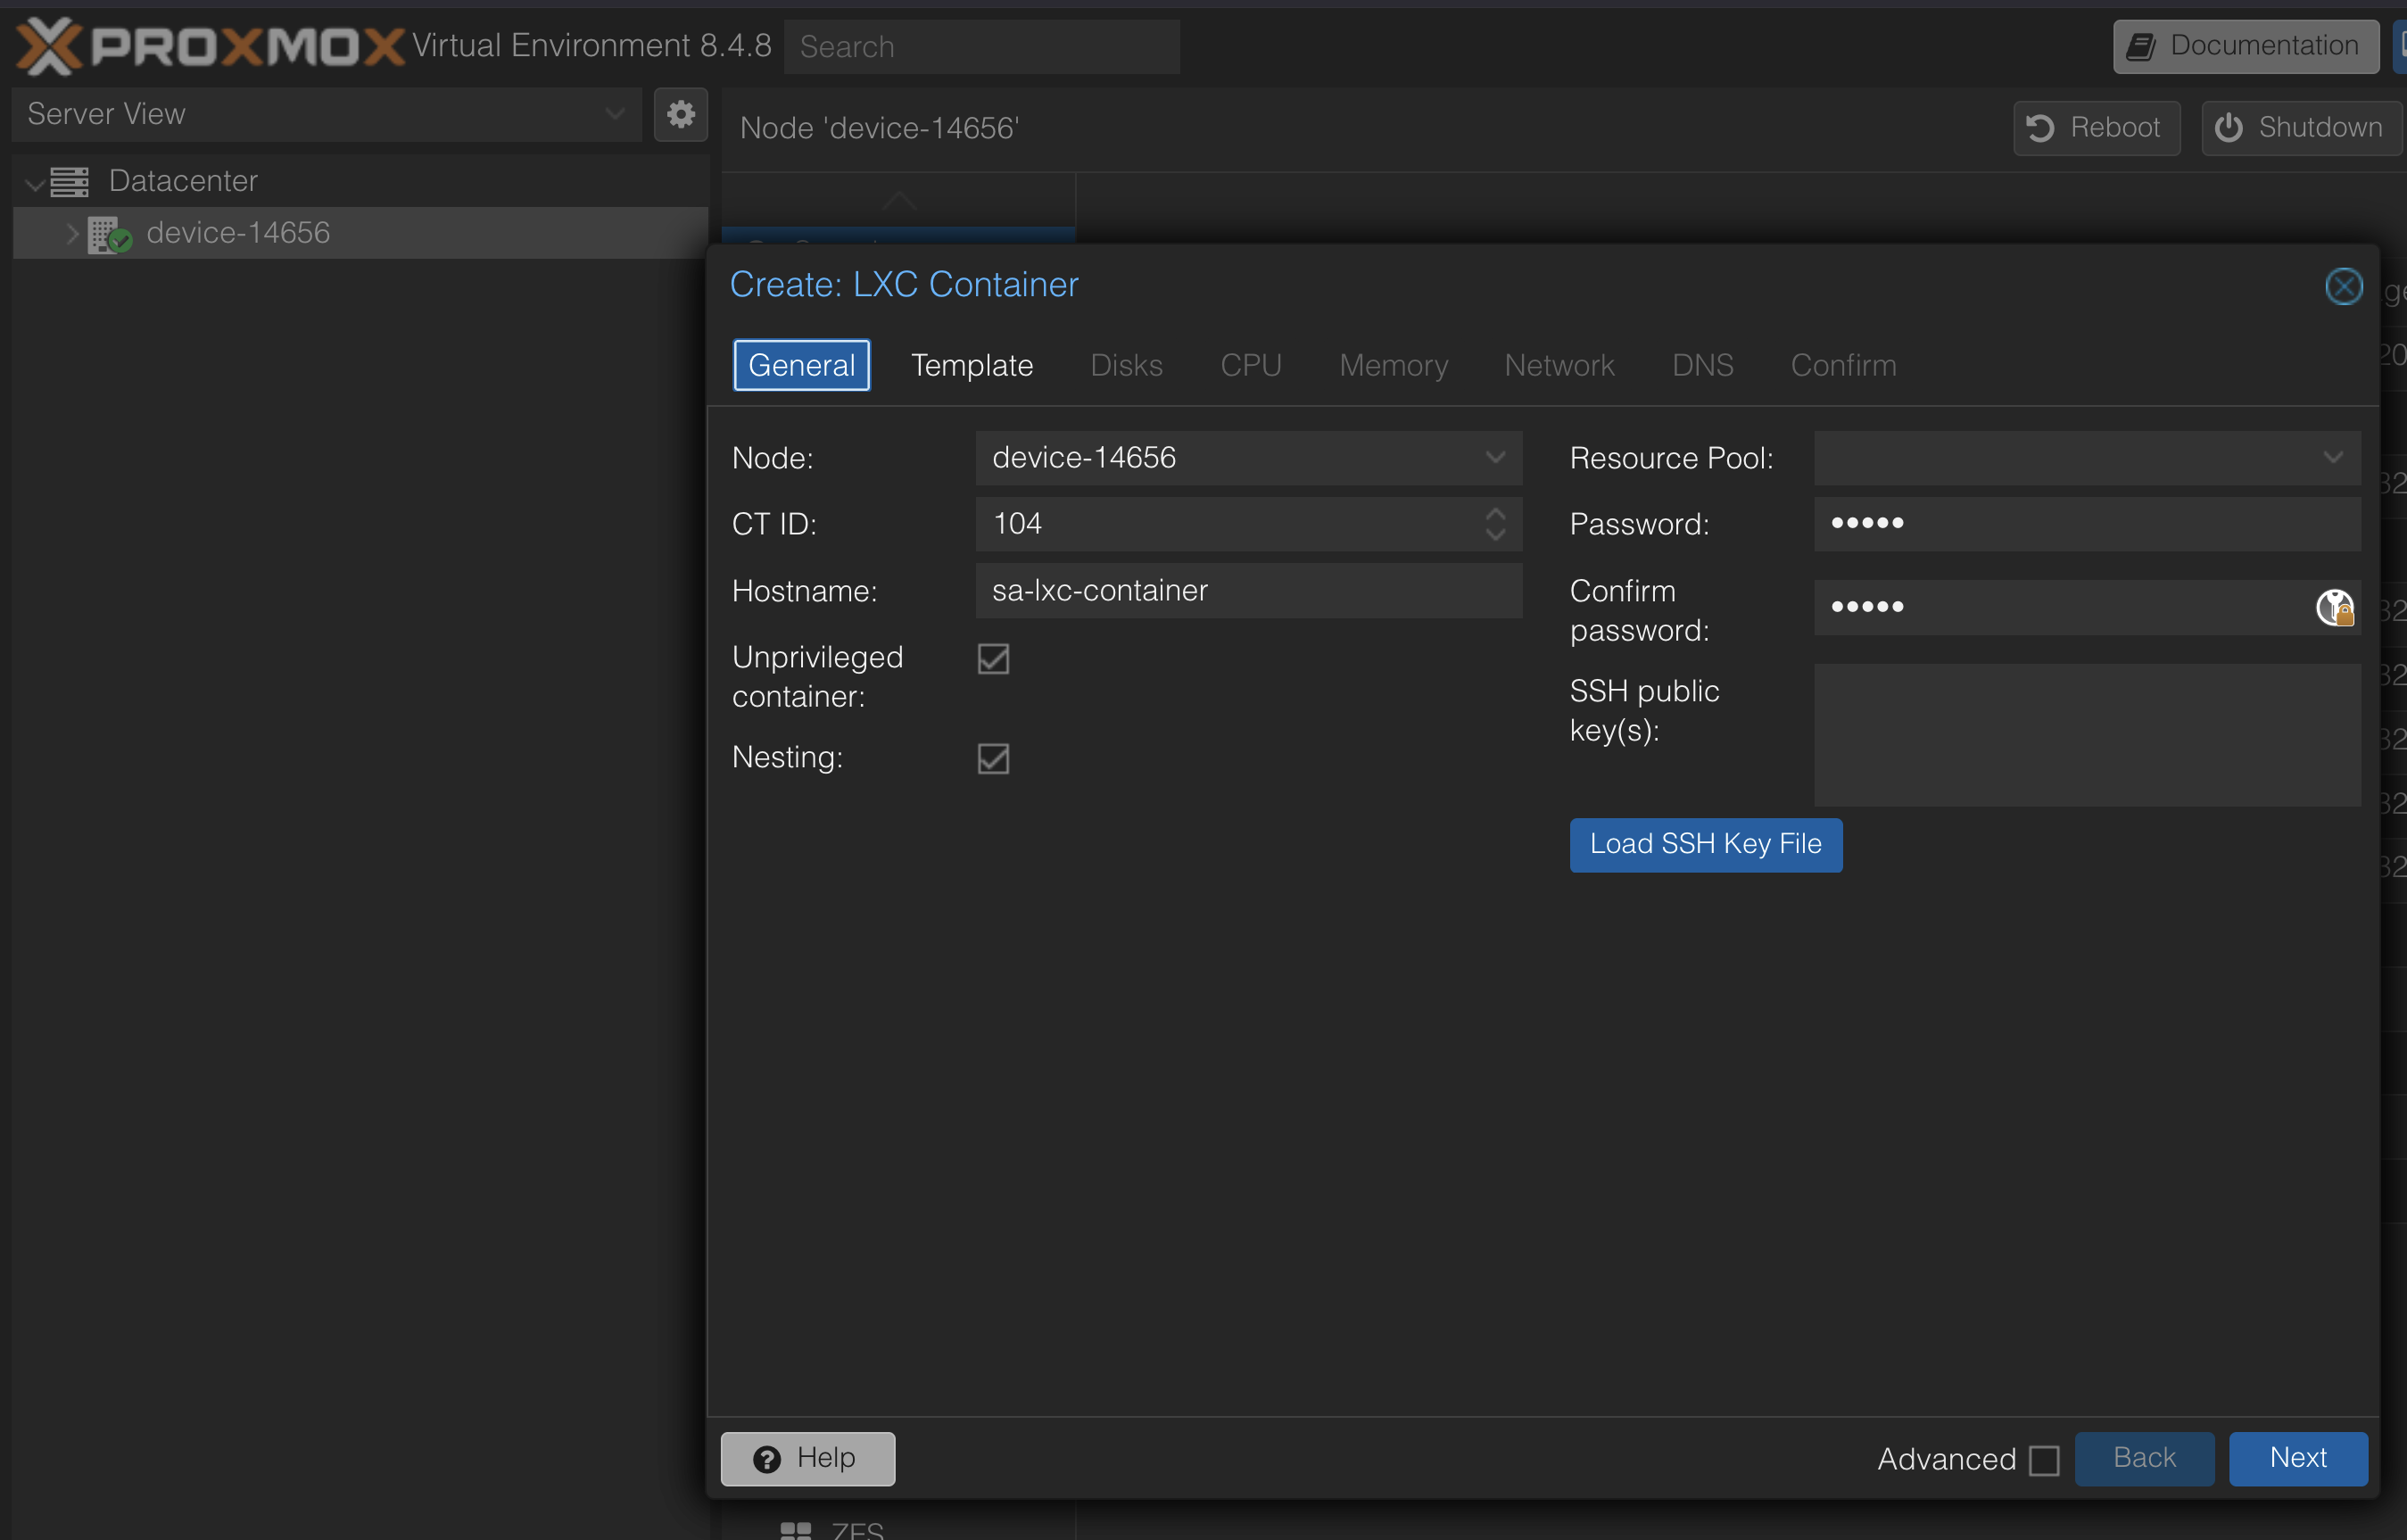This screenshot has height=1540, width=2407.
Task: Uncheck the Nesting checkbox
Action: 993,758
